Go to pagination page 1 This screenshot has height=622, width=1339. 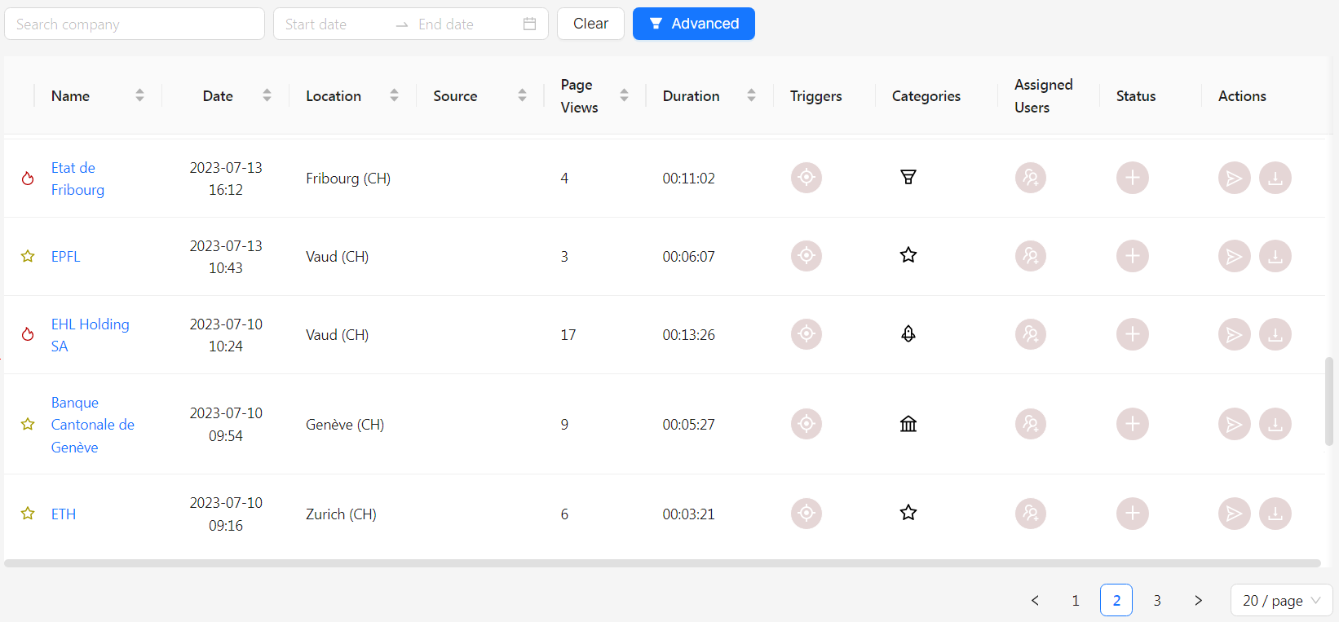[x=1076, y=600]
